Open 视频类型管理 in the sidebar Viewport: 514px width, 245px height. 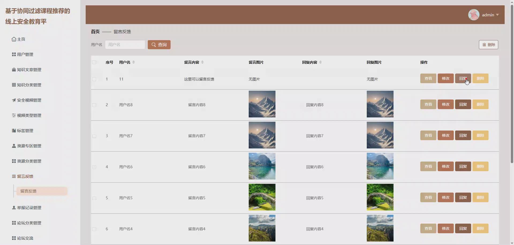tap(14, 115)
